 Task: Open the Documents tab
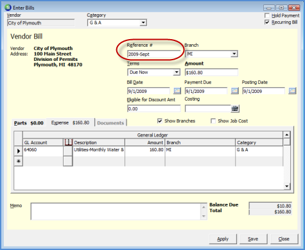110,123
